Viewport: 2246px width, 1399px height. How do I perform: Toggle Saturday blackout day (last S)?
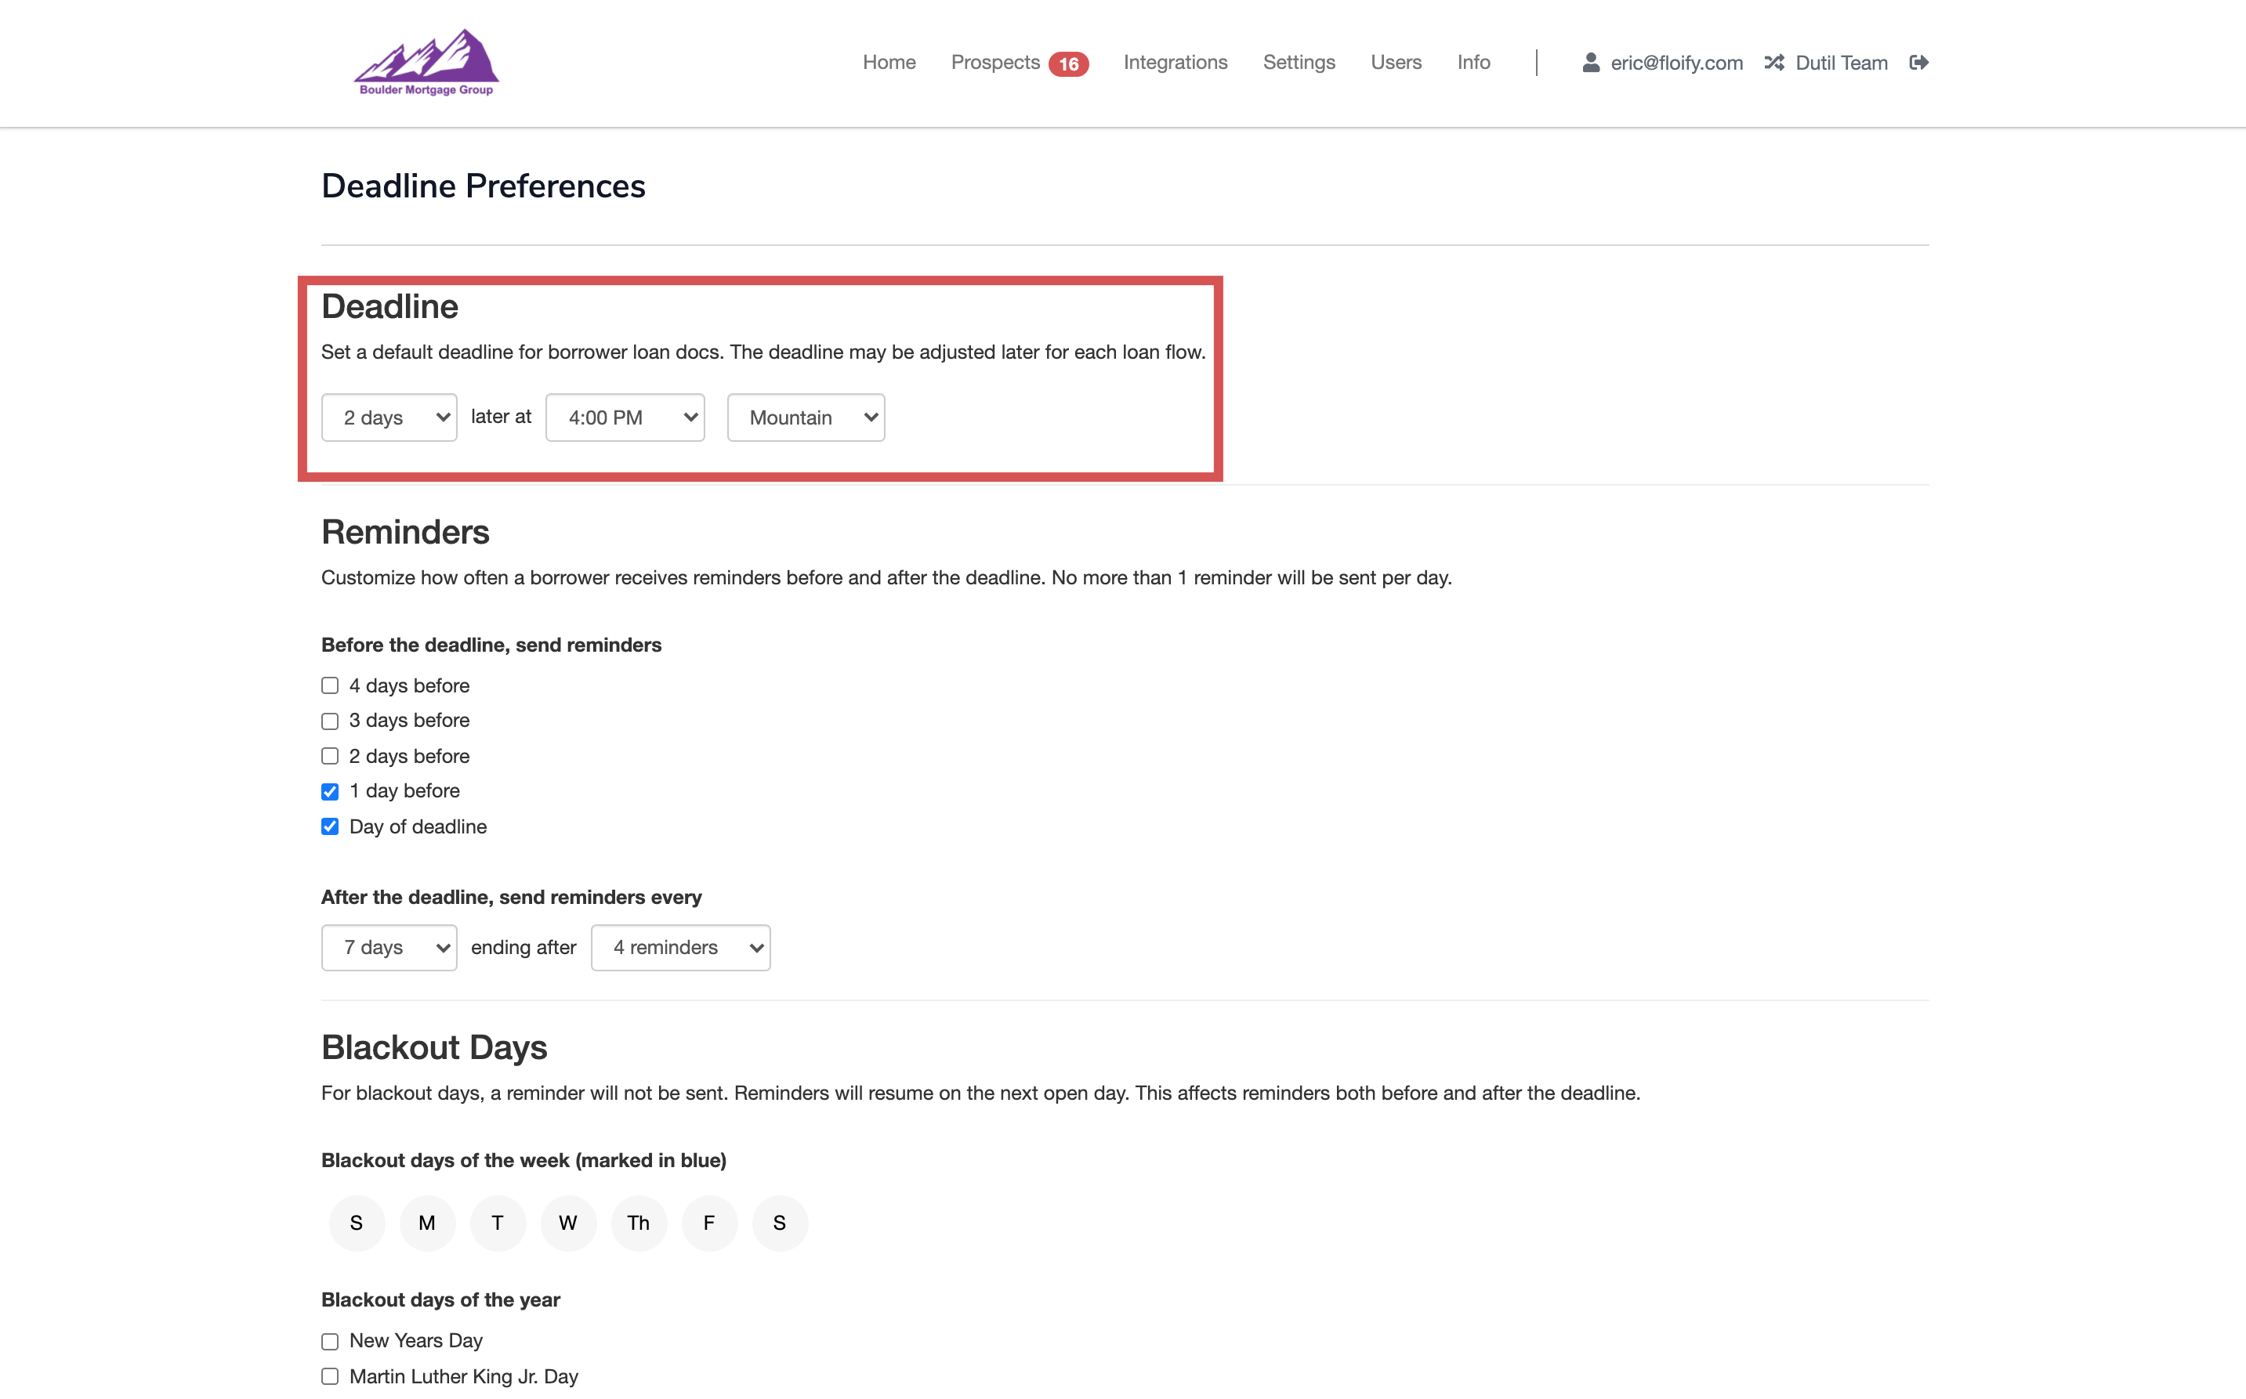click(x=780, y=1224)
